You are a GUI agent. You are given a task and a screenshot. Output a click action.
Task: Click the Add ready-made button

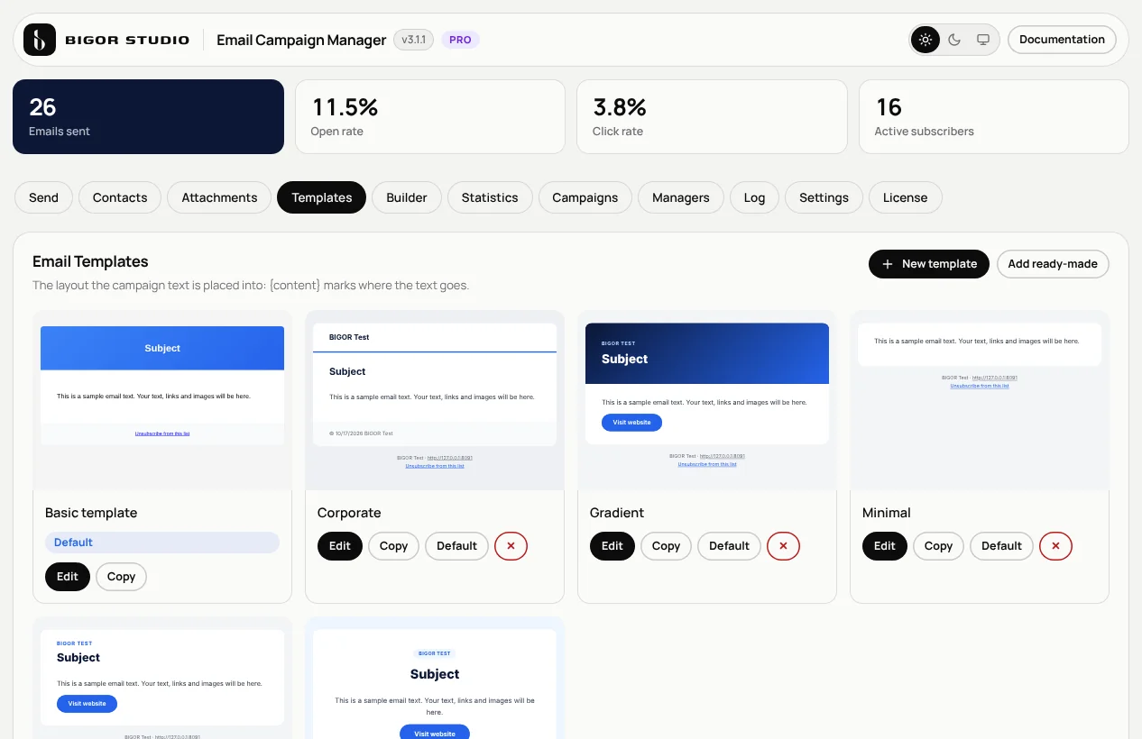[x=1053, y=264]
